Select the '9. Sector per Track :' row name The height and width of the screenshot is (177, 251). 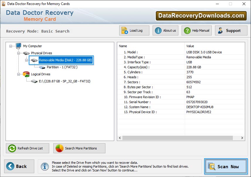[x=138, y=92]
